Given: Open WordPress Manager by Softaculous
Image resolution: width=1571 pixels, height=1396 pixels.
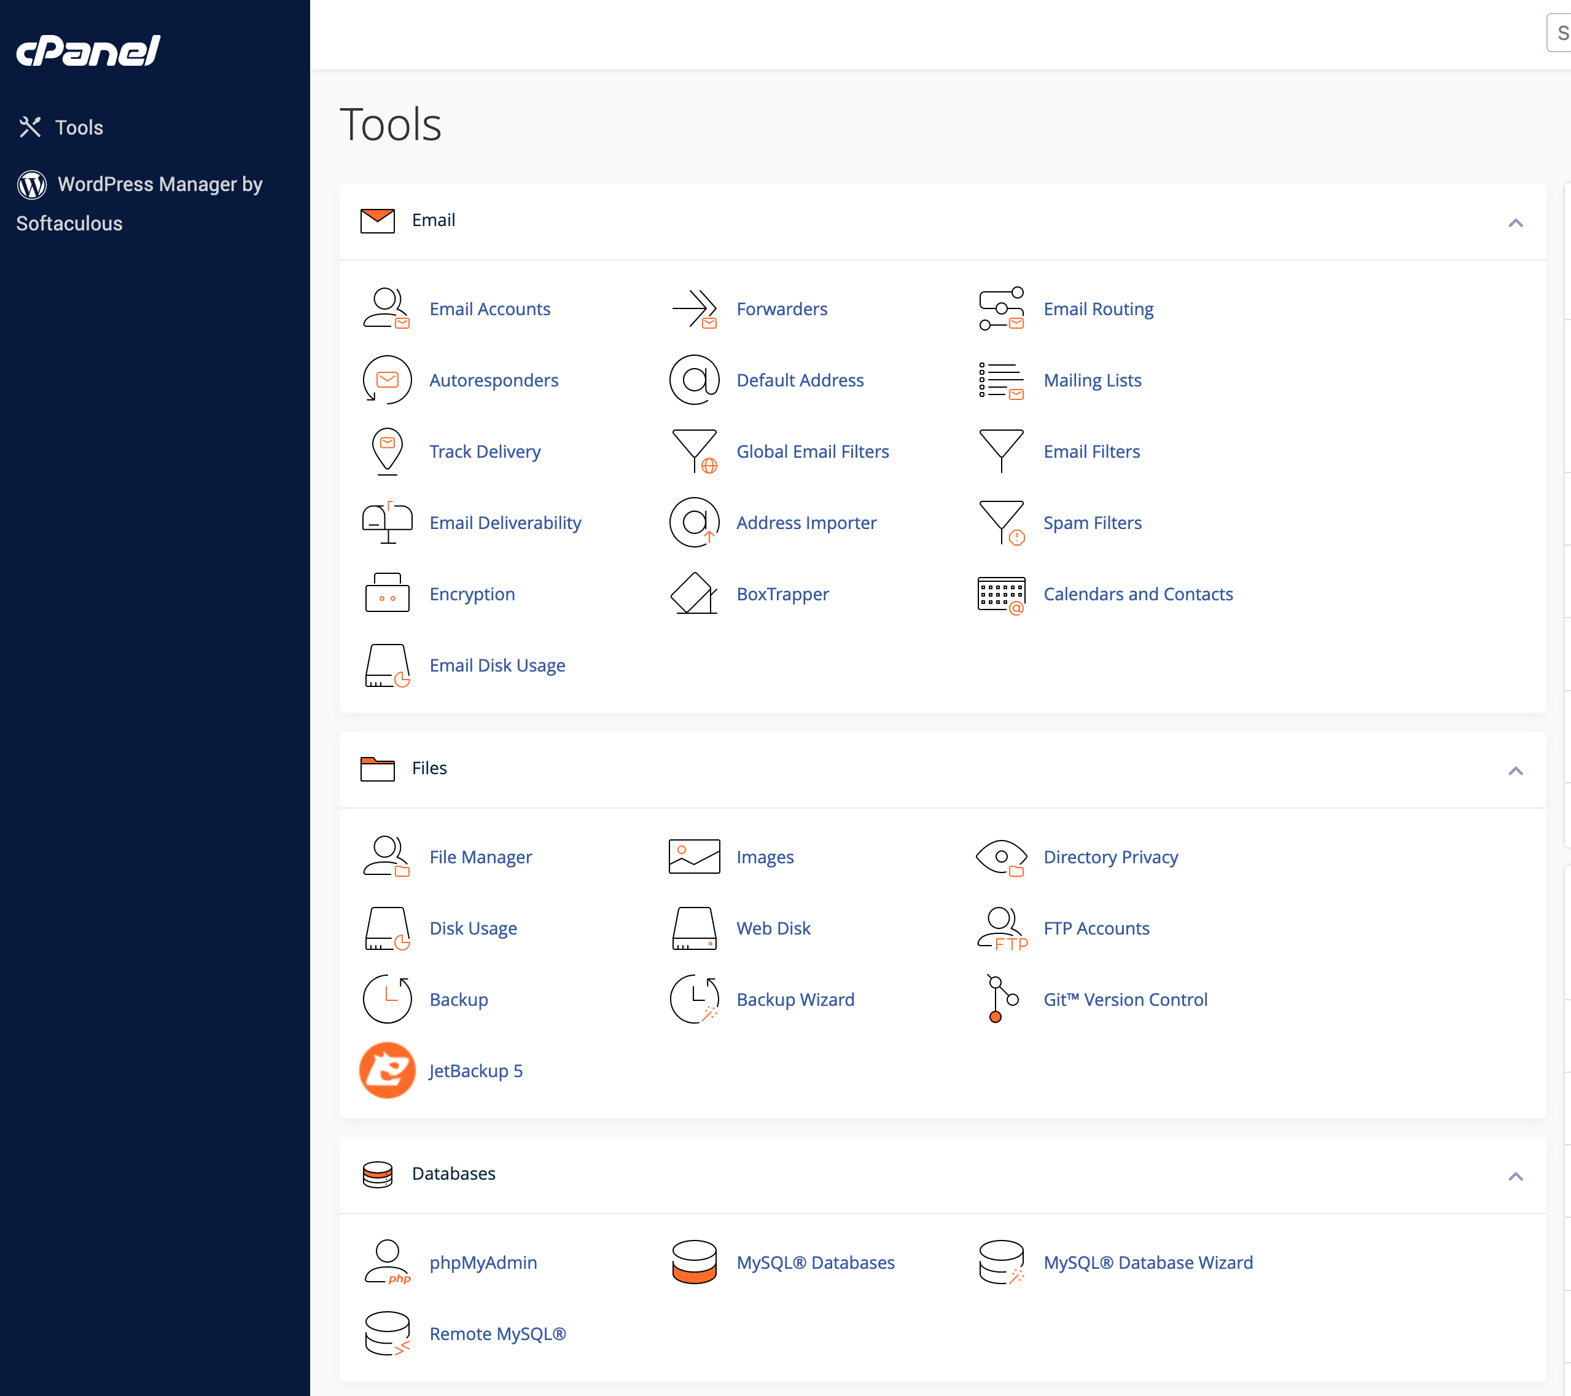Looking at the screenshot, I should pyautogui.click(x=140, y=203).
